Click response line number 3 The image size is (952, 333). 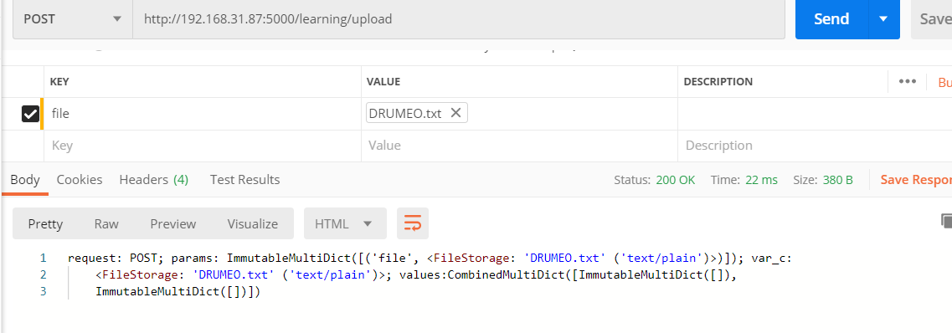click(x=43, y=292)
